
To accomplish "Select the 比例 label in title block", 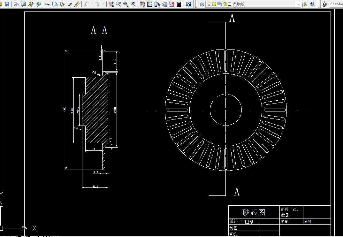I will (x=284, y=209).
